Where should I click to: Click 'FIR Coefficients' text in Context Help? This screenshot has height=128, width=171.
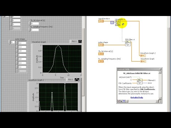(125, 83)
